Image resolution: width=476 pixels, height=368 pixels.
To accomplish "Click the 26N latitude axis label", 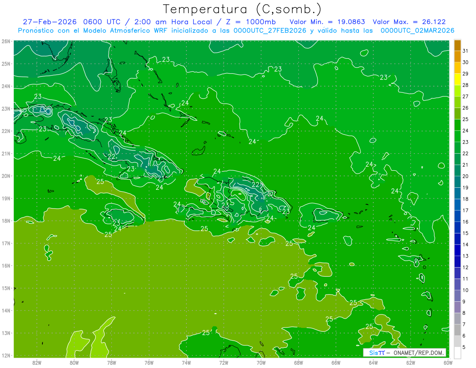I will [6, 41].
